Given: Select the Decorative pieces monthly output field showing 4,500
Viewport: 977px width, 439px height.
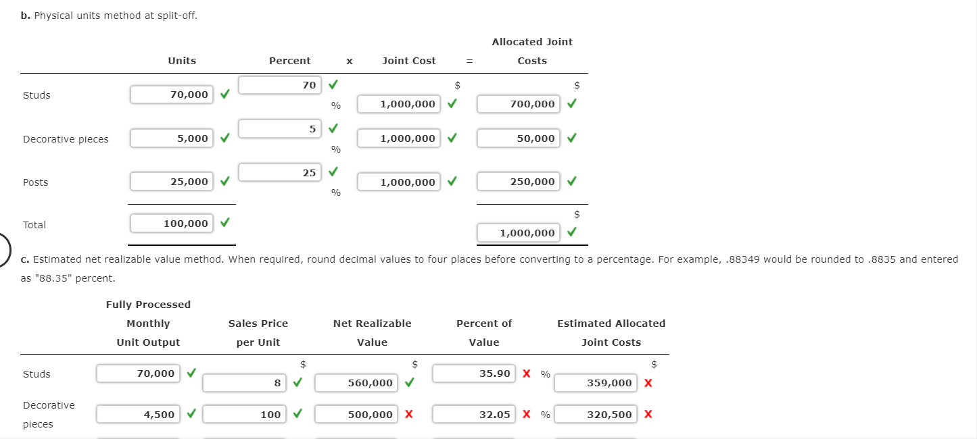Looking at the screenshot, I should tap(139, 414).
